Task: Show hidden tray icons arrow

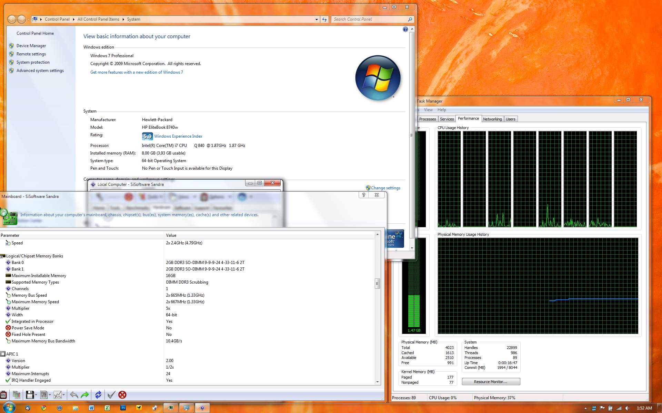Action: [585, 408]
